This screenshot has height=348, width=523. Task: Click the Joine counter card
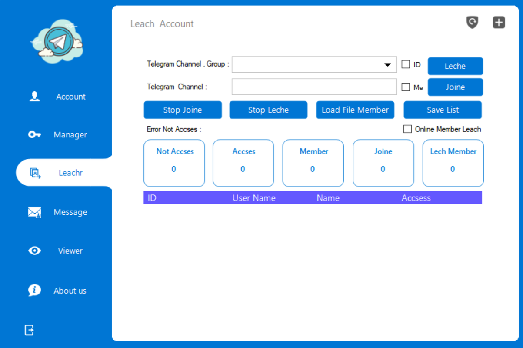[x=383, y=163]
